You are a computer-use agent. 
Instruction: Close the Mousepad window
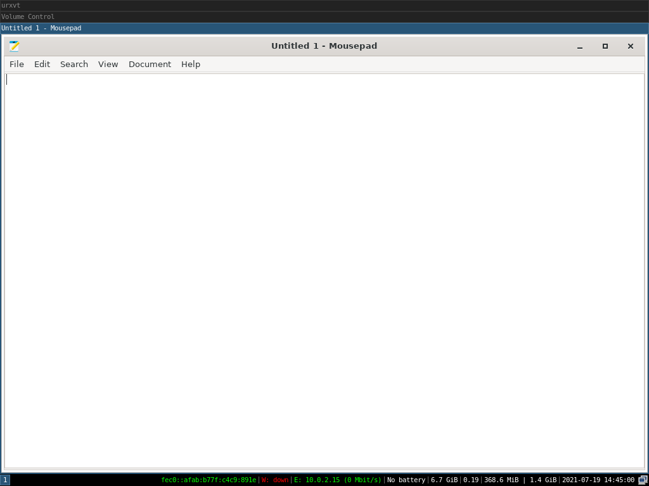point(631,46)
